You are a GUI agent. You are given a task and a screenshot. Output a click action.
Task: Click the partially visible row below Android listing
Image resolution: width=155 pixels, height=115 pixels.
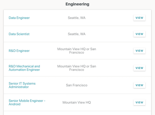click(77, 113)
